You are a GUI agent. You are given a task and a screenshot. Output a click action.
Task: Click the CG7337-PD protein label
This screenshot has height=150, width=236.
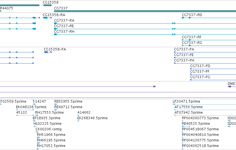coord(200,66)
